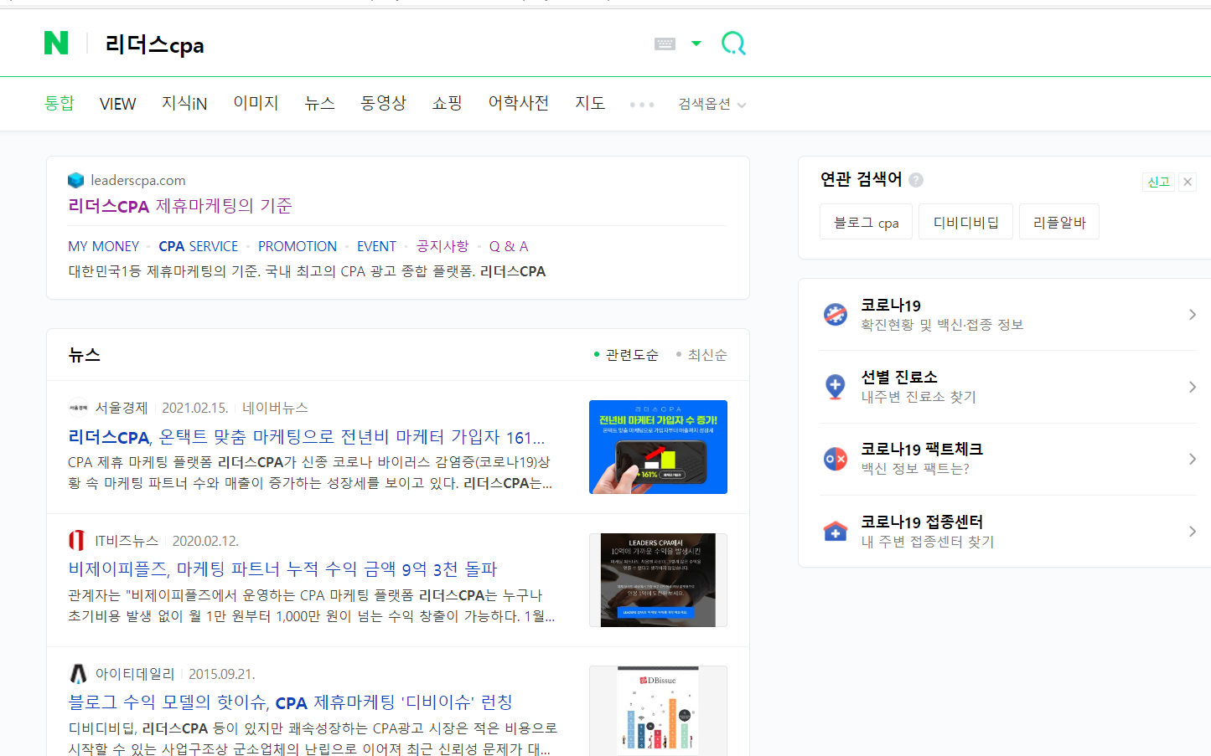Open 코로나19 확진현황 및 백신·접종 정보

(942, 315)
